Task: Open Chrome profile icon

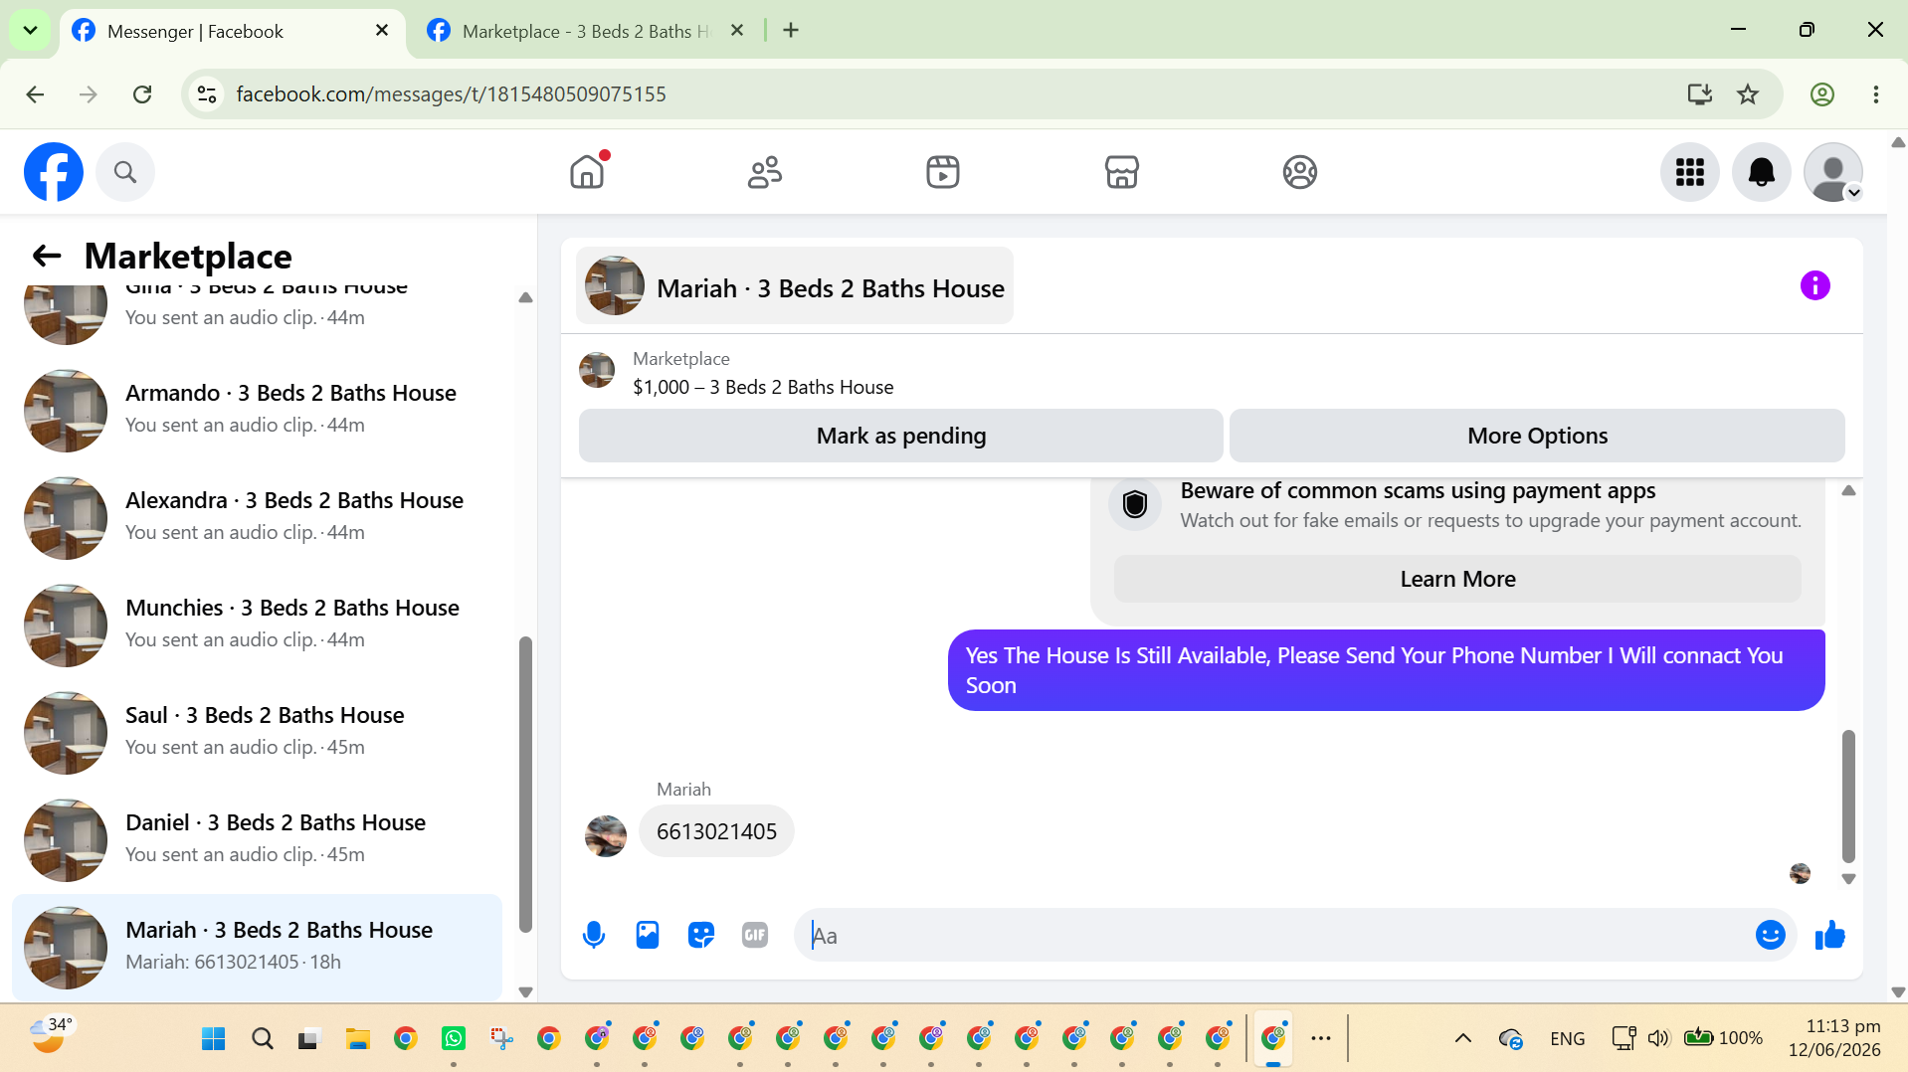Action: tap(1822, 94)
